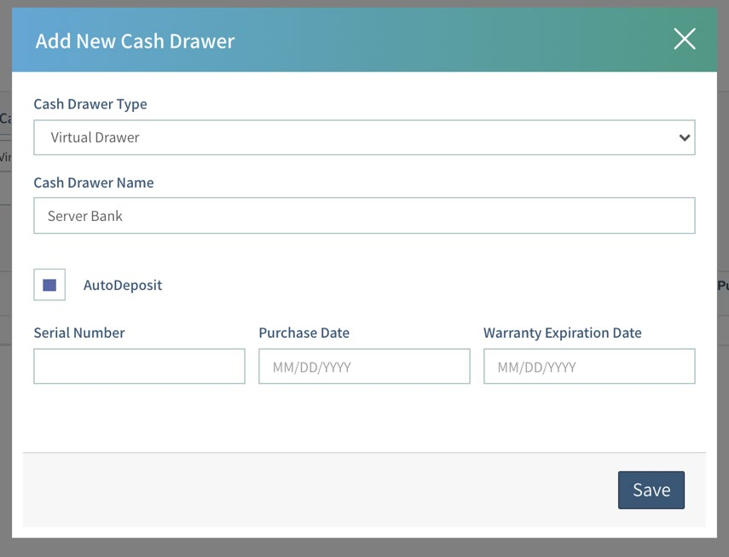
Task: Click into the Serial Number input
Action: (139, 367)
